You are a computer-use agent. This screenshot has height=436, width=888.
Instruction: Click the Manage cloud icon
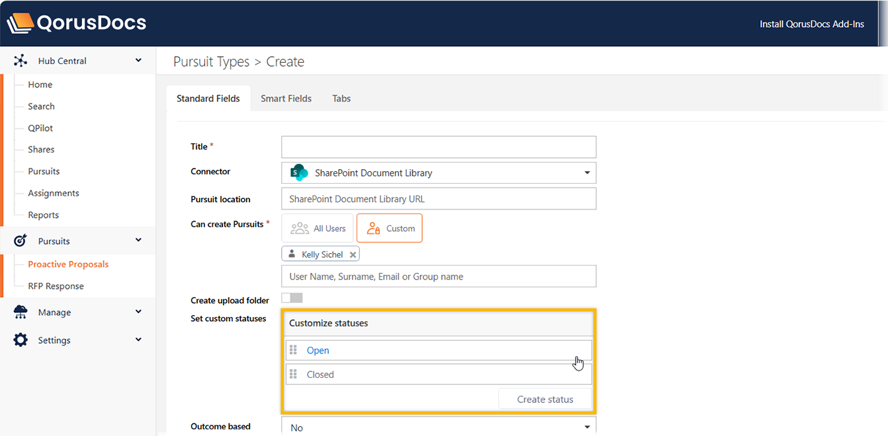pyautogui.click(x=21, y=312)
